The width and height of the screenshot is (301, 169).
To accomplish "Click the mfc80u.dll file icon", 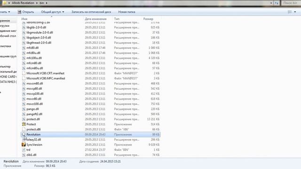I will [x=24, y=53].
